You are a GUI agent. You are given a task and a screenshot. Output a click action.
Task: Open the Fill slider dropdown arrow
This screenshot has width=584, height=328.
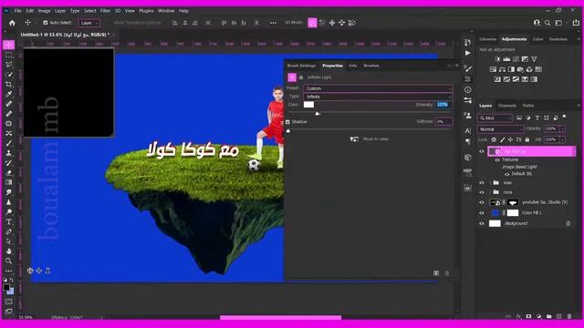coord(562,139)
